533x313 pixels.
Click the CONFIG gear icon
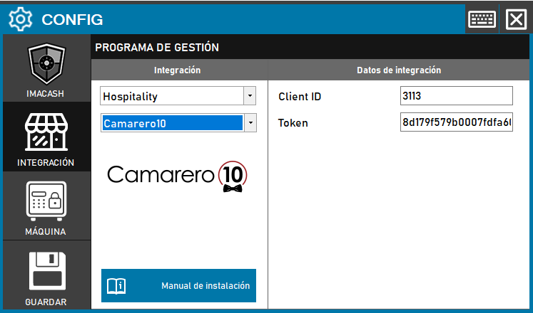pos(21,19)
